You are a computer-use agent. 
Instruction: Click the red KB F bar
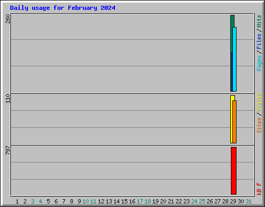click(x=233, y=171)
